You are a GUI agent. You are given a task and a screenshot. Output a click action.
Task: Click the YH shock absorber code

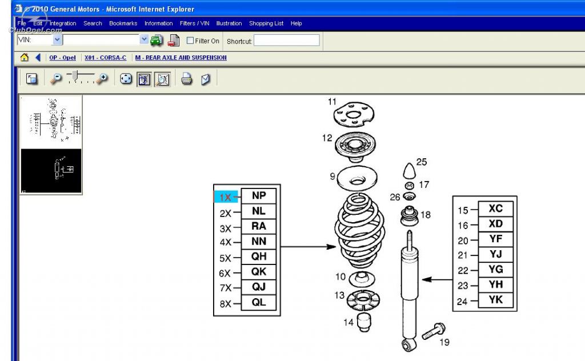(495, 284)
